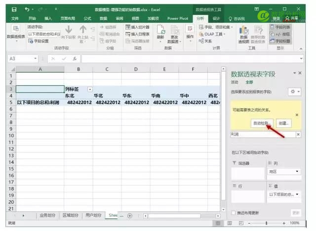
Task: Click 更改数据源 change data source
Action: pyautogui.click(x=174, y=34)
